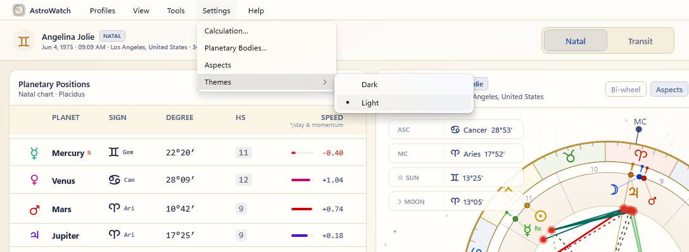Switch to Transit chart mode
Screen dimensions: 689x252
(640, 41)
